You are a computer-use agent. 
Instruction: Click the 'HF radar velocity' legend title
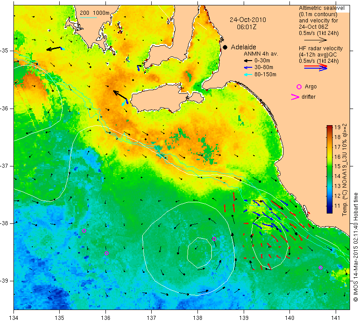tap(320, 48)
